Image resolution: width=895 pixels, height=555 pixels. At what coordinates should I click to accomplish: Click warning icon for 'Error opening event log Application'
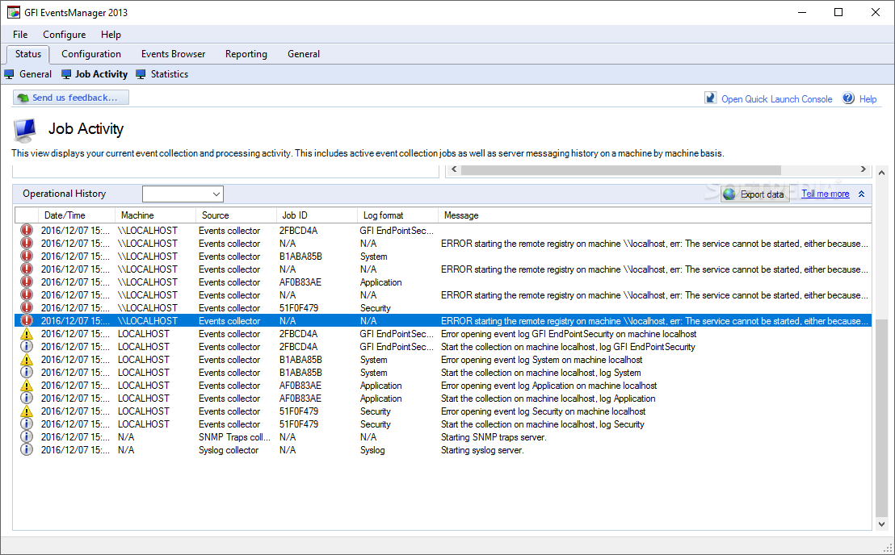pyautogui.click(x=27, y=386)
